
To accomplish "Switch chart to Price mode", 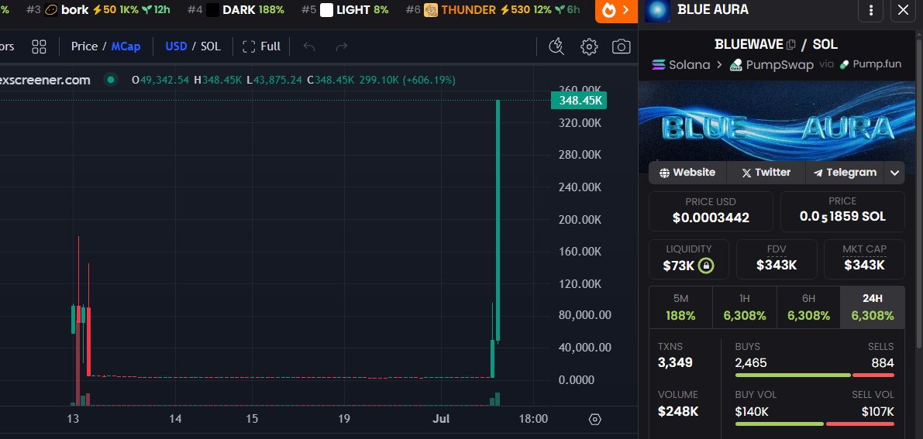I will [84, 46].
